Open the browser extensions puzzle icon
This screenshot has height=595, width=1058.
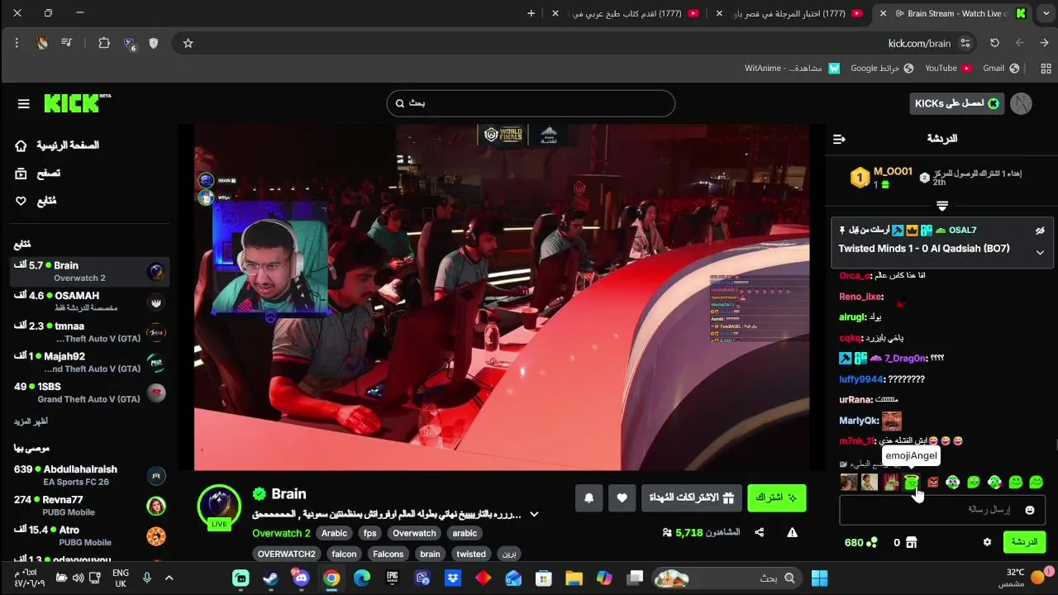pyautogui.click(x=104, y=43)
